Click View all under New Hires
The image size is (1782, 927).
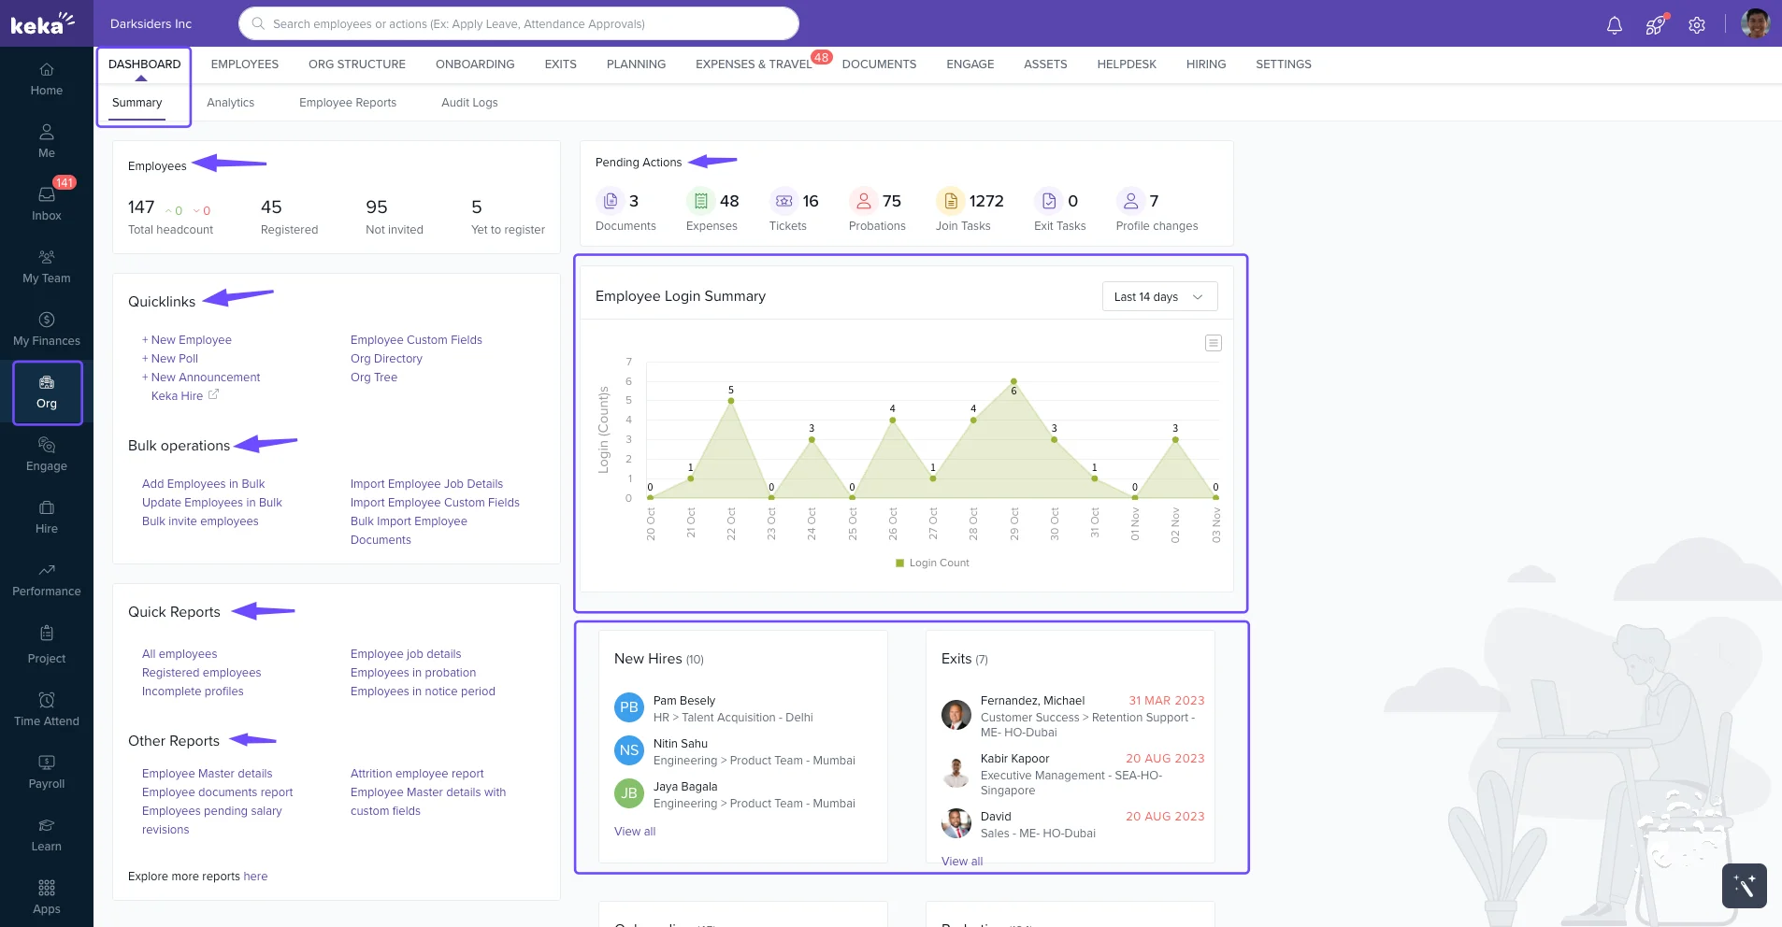point(634,831)
